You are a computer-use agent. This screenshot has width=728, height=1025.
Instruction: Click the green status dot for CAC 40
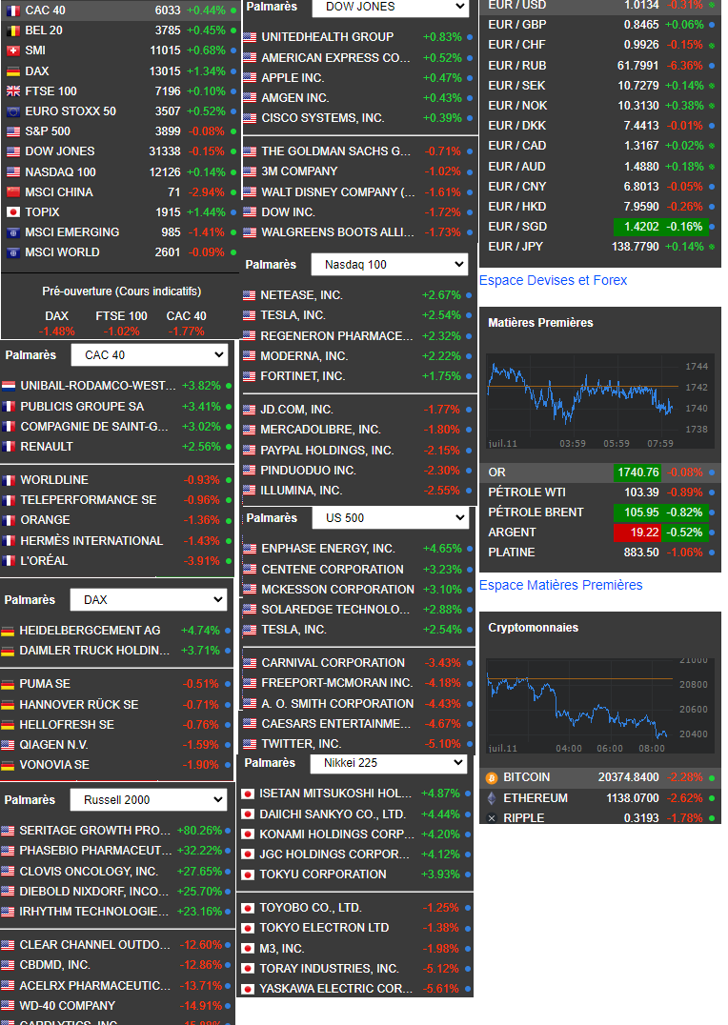(233, 11)
